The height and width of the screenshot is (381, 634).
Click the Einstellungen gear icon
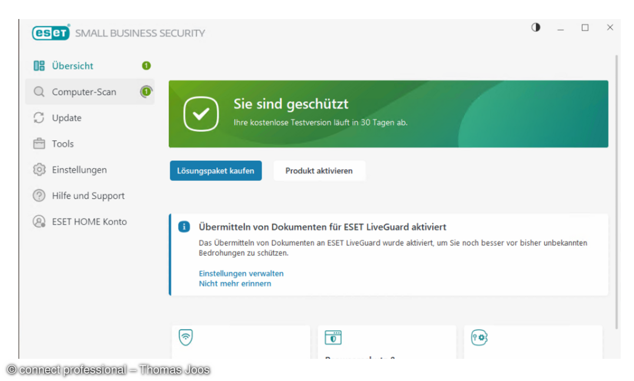[x=39, y=170]
